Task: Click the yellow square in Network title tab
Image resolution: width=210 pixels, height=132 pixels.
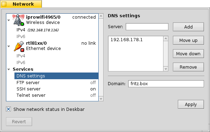Action: (x=4, y=4)
